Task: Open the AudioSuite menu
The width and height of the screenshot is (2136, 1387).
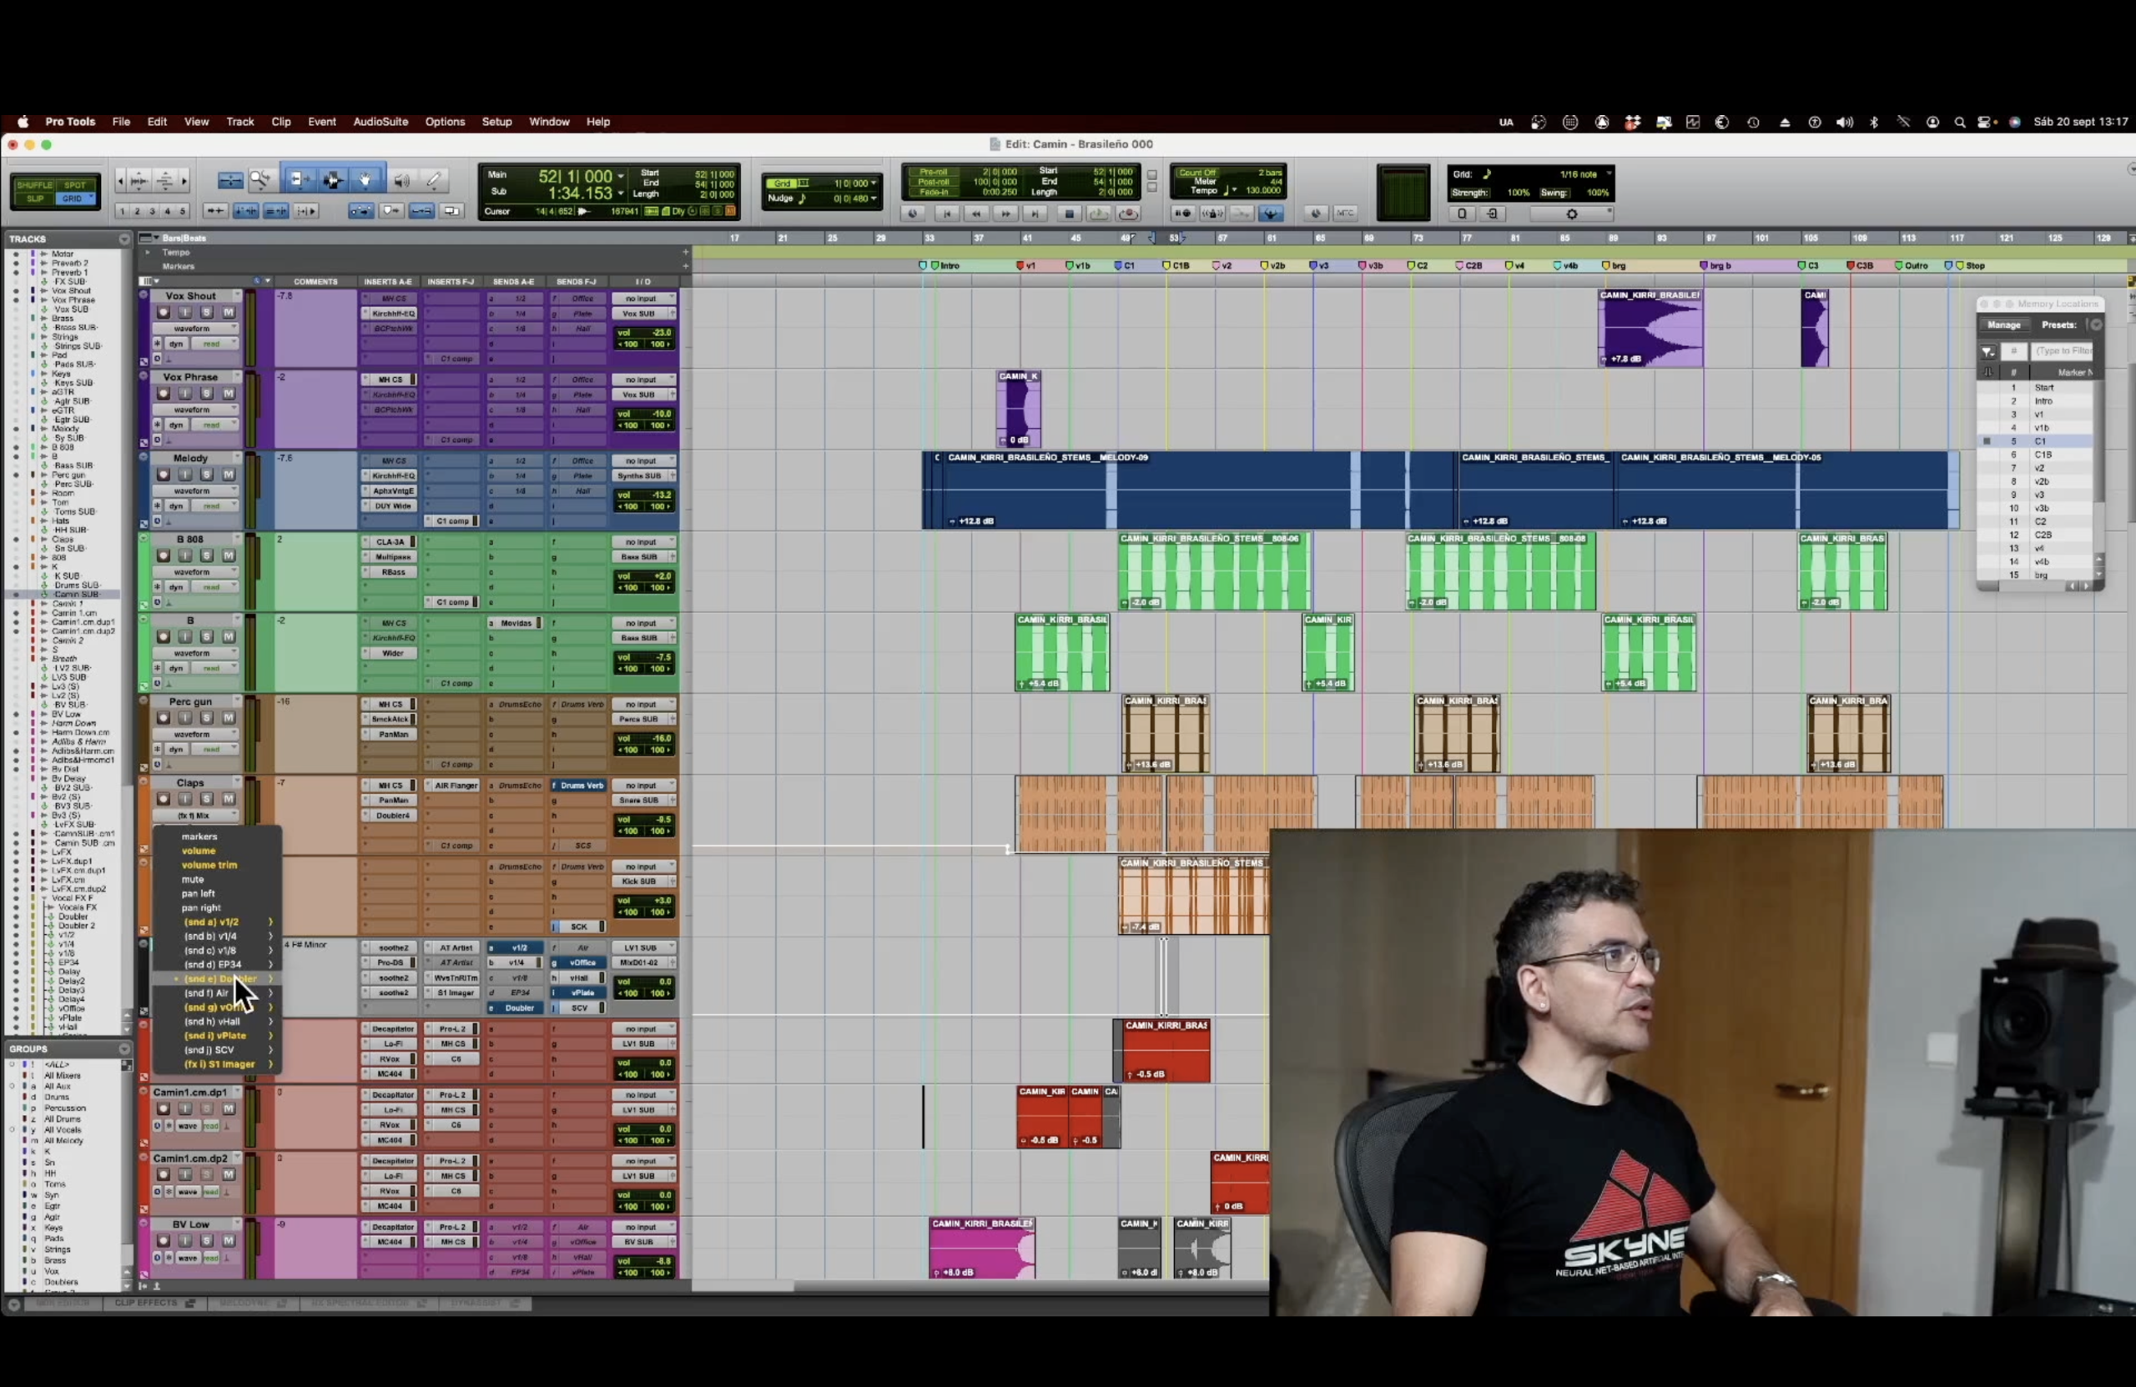Action: point(380,122)
